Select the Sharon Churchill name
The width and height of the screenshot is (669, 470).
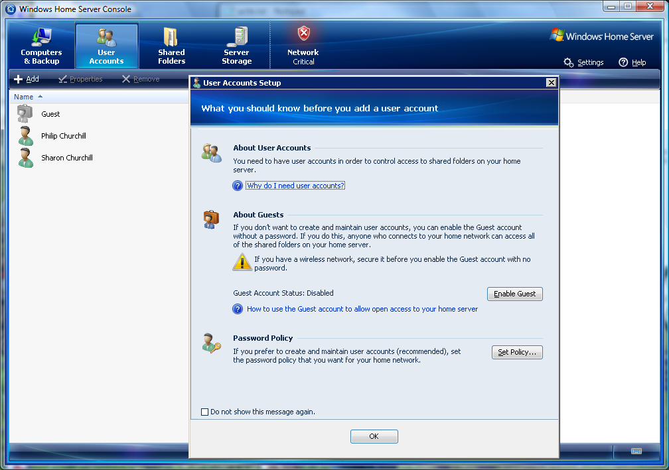(x=67, y=158)
